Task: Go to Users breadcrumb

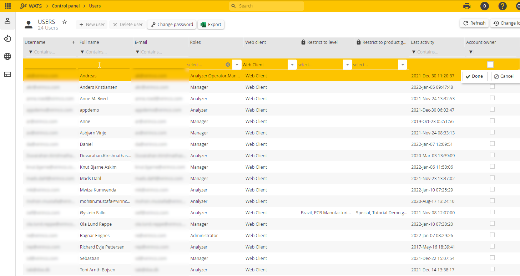Action: (x=95, y=6)
